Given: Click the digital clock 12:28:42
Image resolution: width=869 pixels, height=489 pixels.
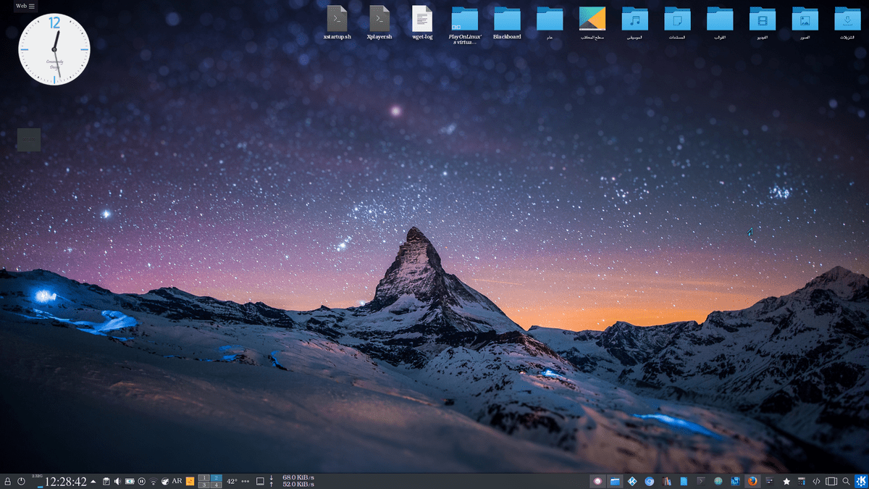Looking at the screenshot, I should pos(66,482).
